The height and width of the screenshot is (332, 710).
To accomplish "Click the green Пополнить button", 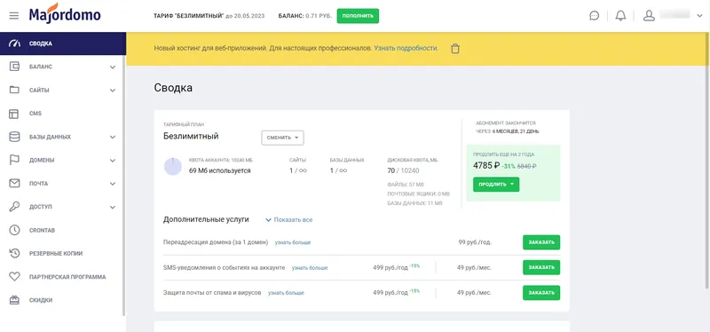I will point(358,16).
